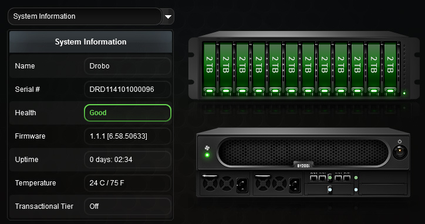Select the second 2 TB drive bay from left

pos(226,69)
